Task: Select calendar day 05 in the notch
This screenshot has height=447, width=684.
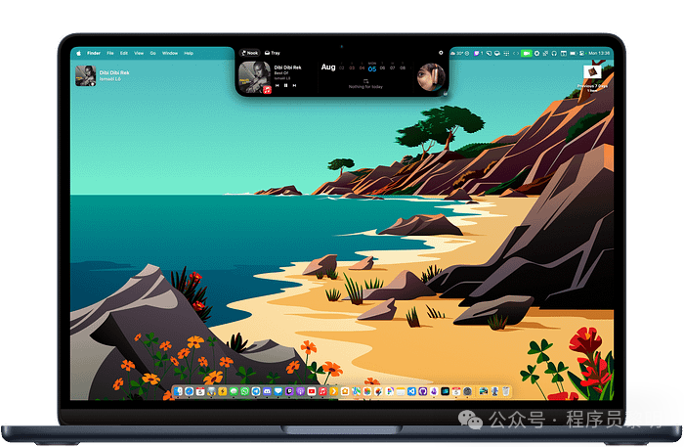Action: click(x=372, y=69)
